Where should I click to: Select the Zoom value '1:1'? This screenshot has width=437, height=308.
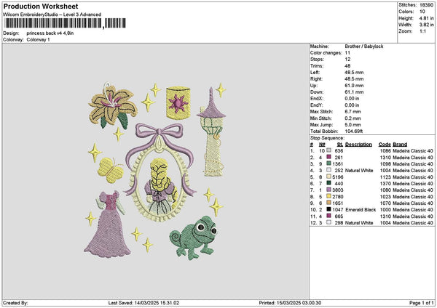click(422, 31)
